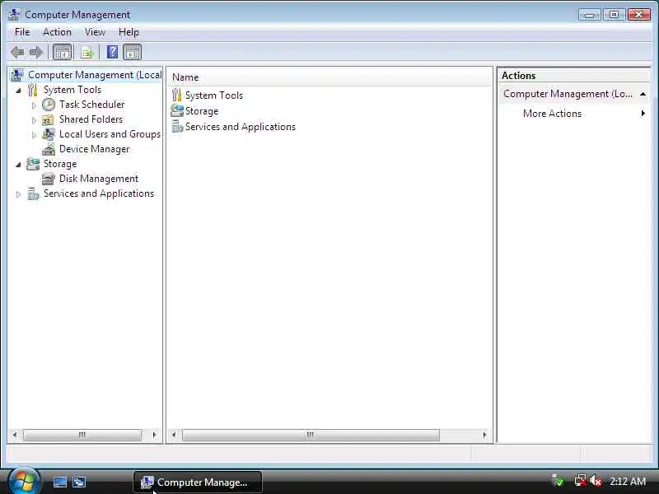Select the Disk Management icon in the tree
The image size is (659, 494).
coord(49,179)
